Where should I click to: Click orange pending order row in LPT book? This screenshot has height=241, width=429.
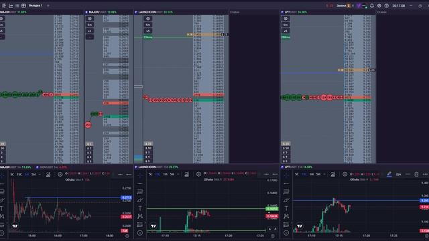(x=357, y=70)
